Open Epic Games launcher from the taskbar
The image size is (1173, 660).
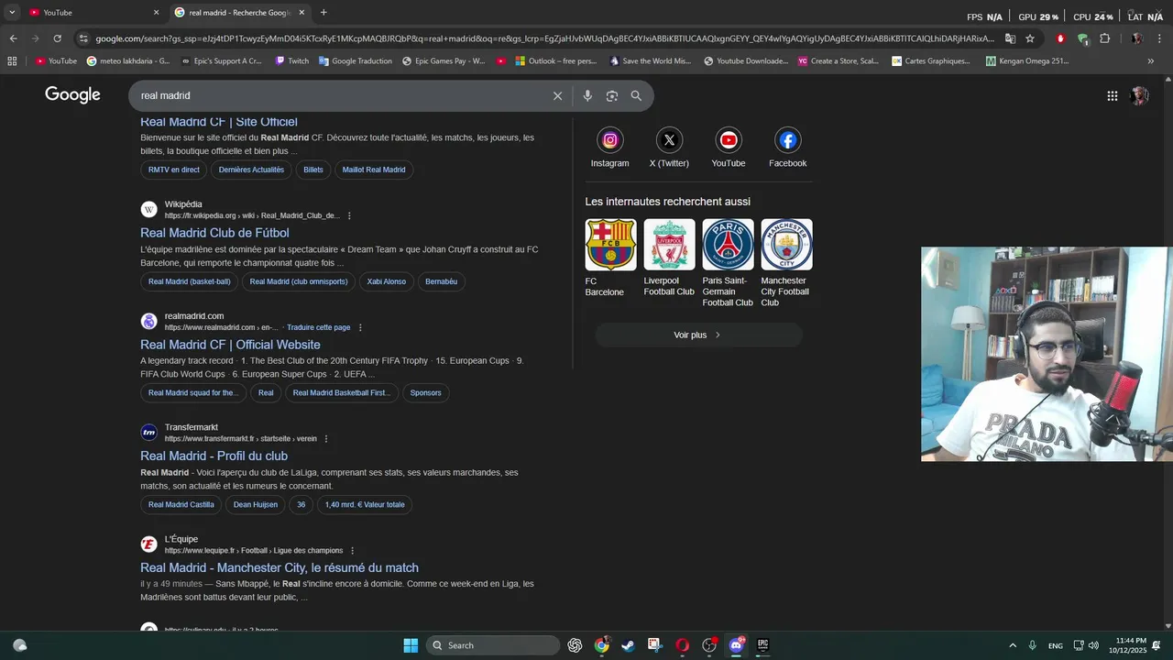762,645
